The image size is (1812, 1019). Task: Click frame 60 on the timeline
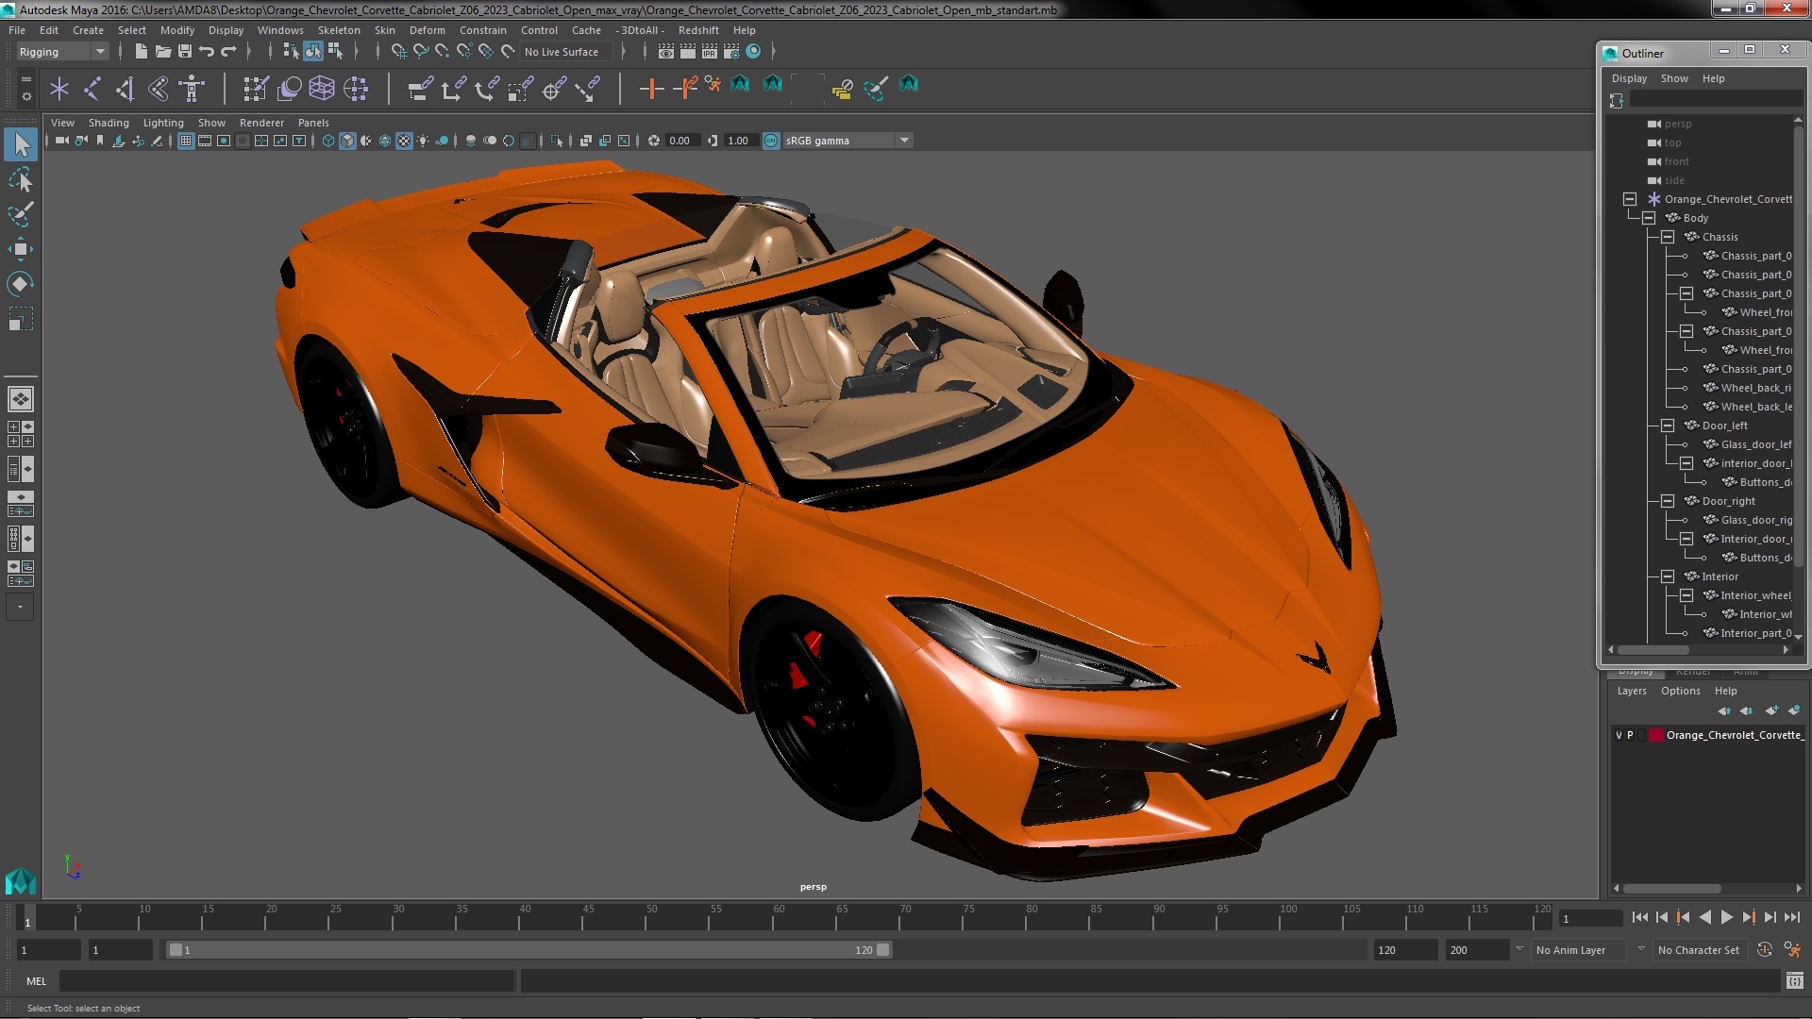point(779,917)
